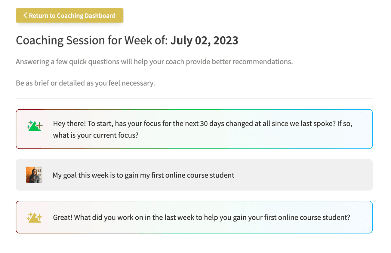Select the 'Hey there!' coach message text

tap(202, 129)
